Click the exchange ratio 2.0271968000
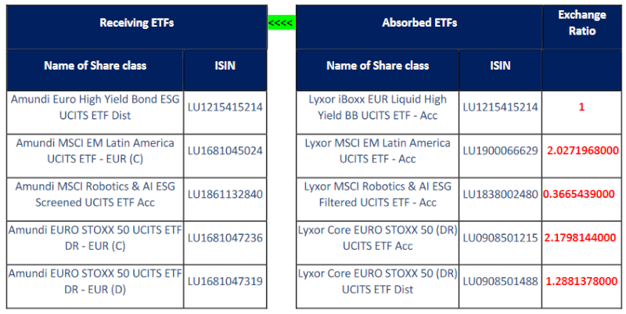Viewport: 626px width, 314px height. click(581, 150)
